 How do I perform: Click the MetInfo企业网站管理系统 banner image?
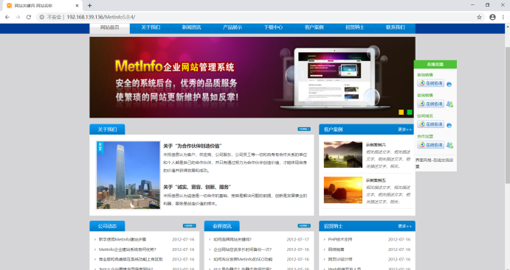[x=252, y=77]
